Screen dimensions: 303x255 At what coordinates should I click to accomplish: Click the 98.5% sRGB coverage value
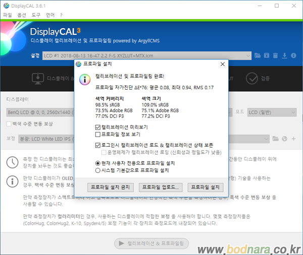click(x=108, y=105)
